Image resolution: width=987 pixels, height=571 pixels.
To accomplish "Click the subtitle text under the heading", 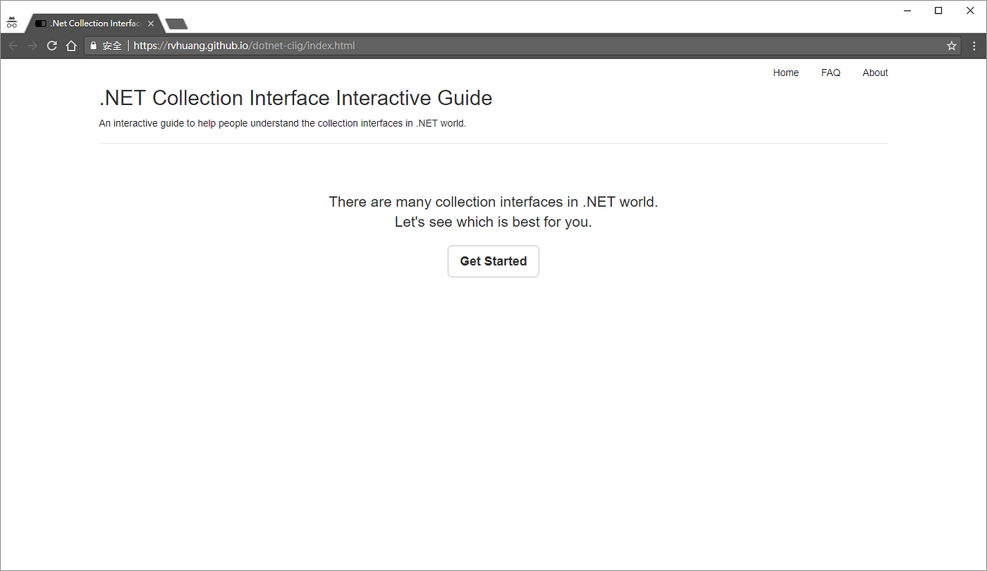I will point(282,123).
